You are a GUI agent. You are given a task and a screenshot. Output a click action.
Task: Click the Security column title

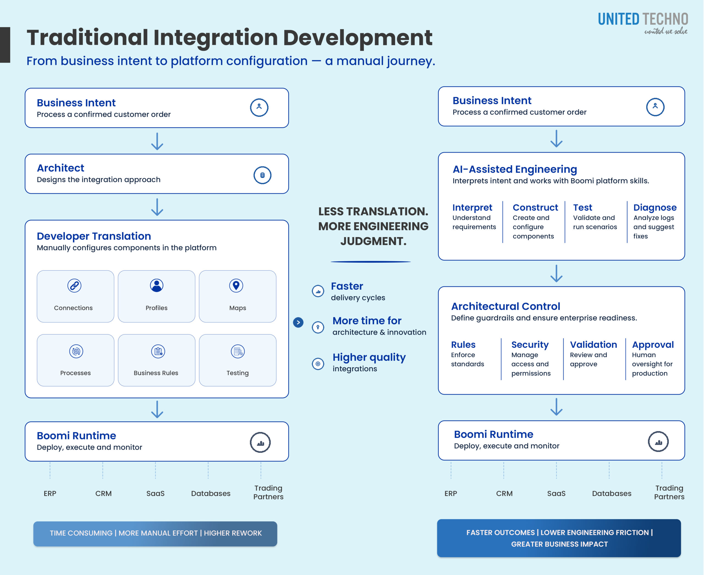coord(530,344)
